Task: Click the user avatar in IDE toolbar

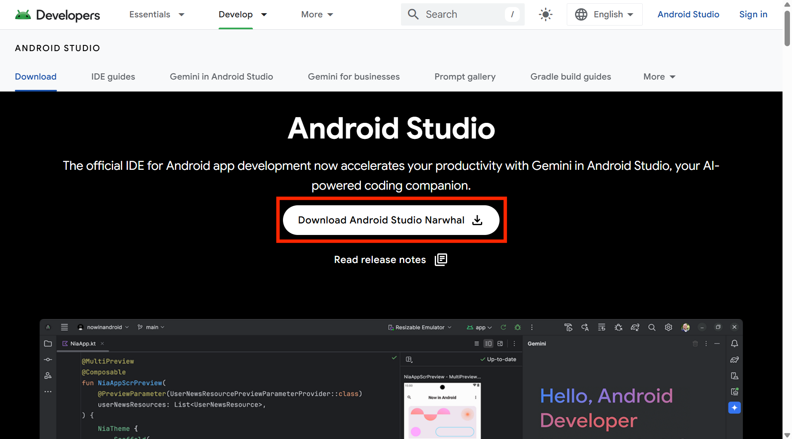Action: (686, 327)
